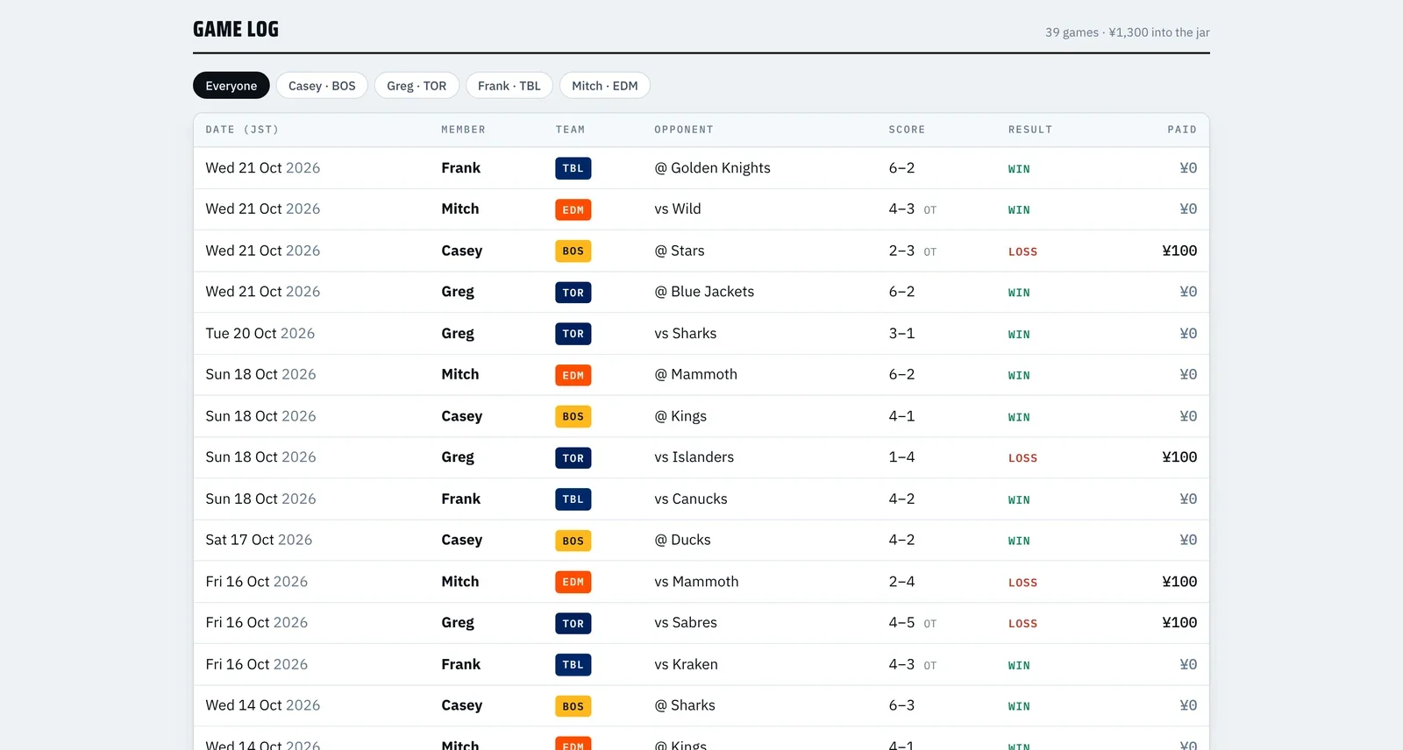Click member 'Greg' in vs Sharks row
Screen dimensions: 1403x750
pos(458,334)
